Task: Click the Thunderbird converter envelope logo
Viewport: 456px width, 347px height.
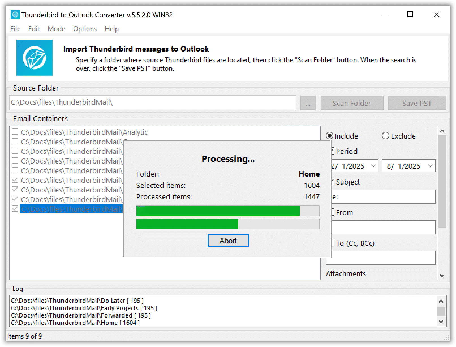Action: pyautogui.click(x=34, y=58)
